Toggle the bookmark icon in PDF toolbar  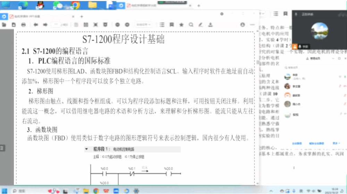[x=171, y=25]
